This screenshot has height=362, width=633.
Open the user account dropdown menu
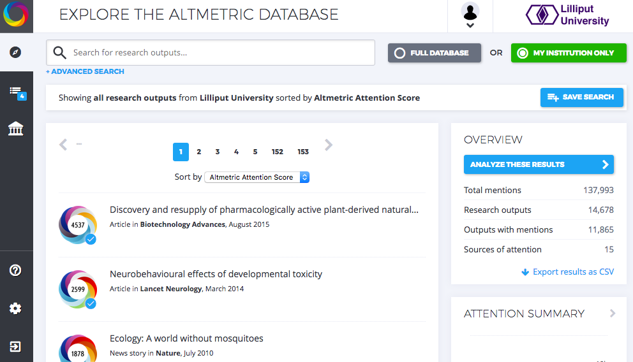pos(470,17)
